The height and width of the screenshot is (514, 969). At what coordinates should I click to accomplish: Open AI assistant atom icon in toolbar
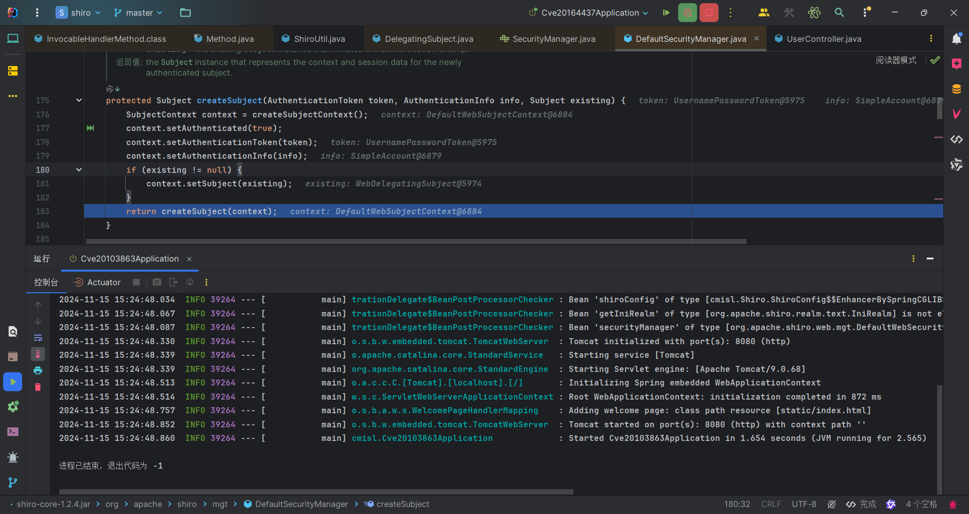click(x=814, y=13)
